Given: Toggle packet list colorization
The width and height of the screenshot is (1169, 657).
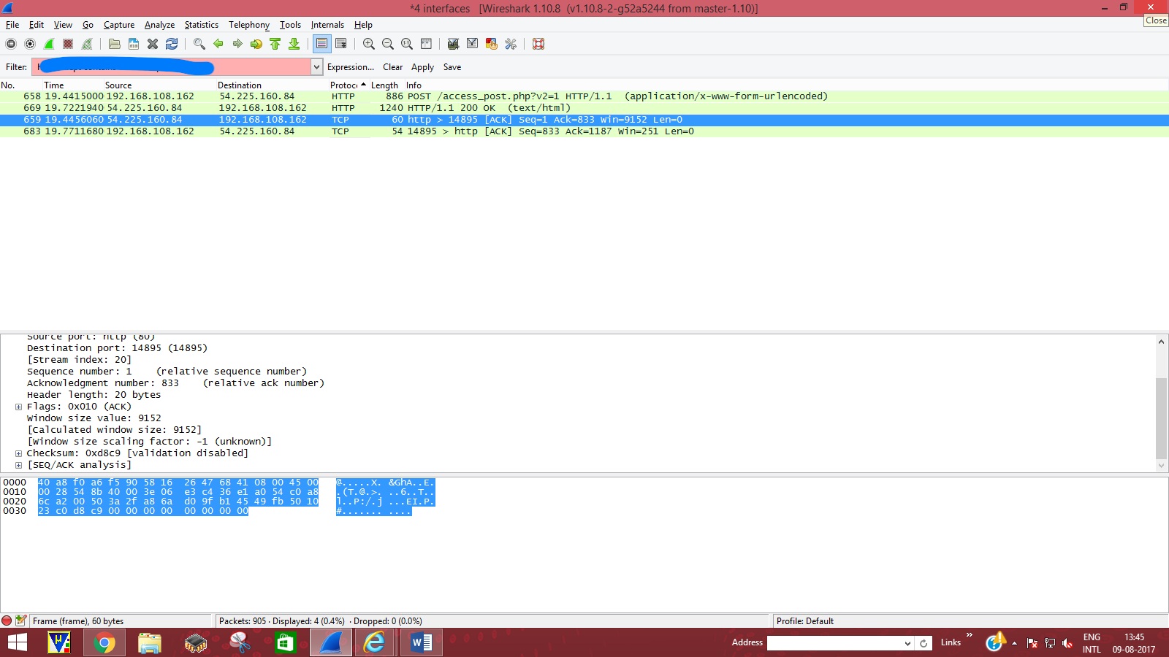Looking at the screenshot, I should (x=321, y=44).
